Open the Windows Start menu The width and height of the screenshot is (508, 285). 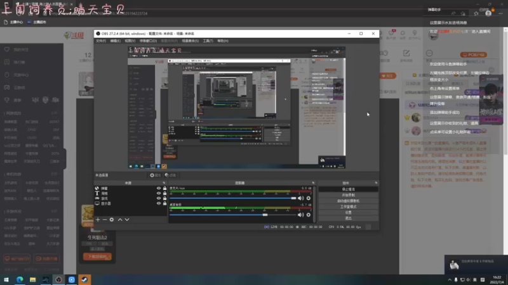pyautogui.click(x=6, y=279)
